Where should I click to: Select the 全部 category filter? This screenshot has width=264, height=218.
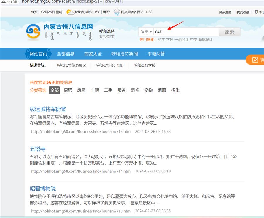[x=54, y=90]
